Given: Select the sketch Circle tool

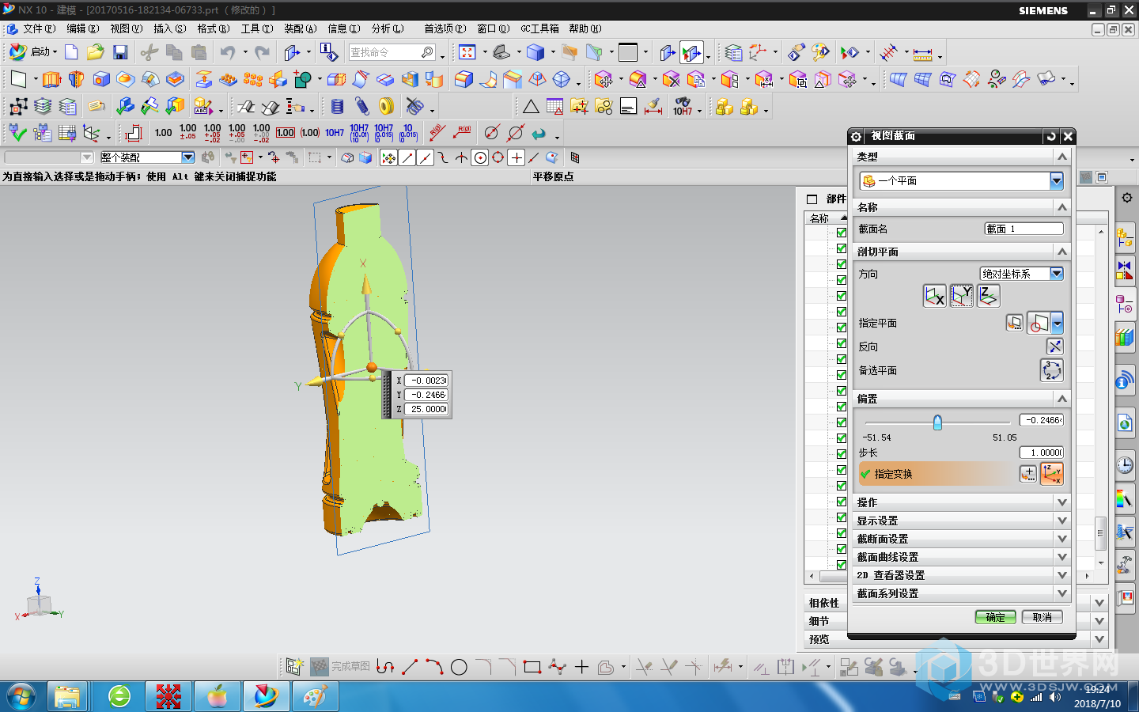Looking at the screenshot, I should (x=459, y=667).
